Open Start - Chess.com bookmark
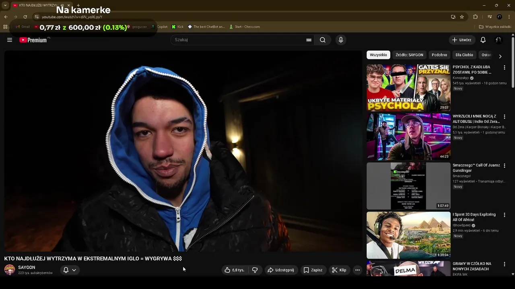This screenshot has width=515, height=289. pos(244,27)
